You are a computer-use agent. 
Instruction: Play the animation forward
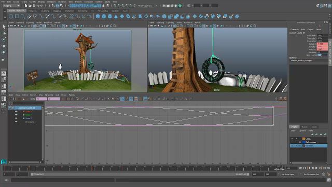(x=316, y=168)
